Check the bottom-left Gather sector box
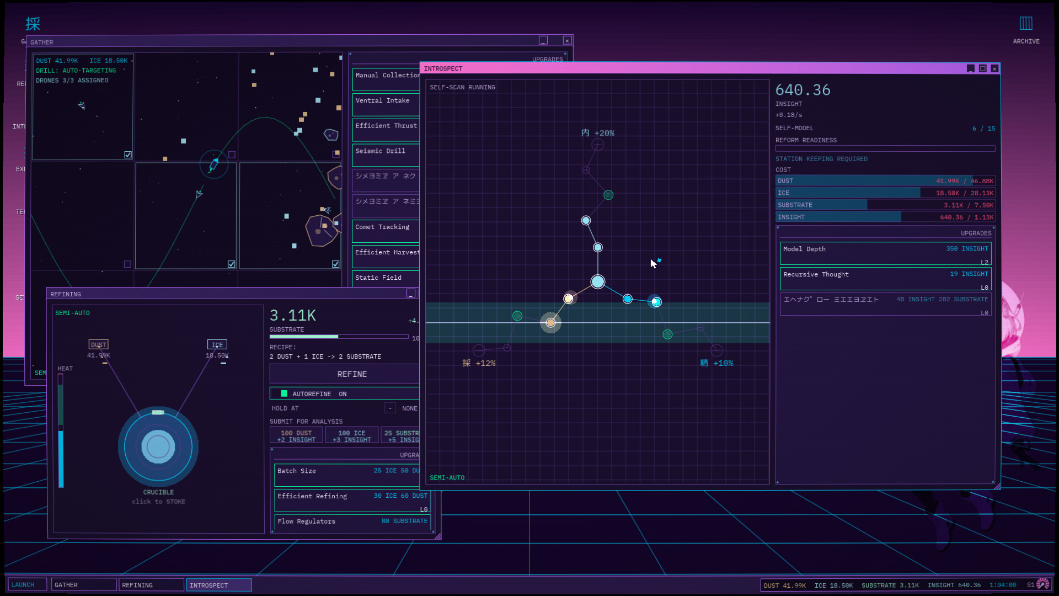The image size is (1059, 596). [127, 264]
